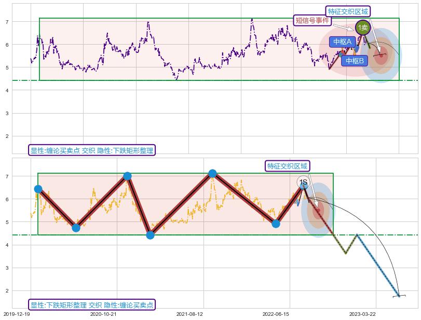The width and height of the screenshot is (421, 320).
Task: Click red ellipse center in upper chart
Action: click(381, 55)
